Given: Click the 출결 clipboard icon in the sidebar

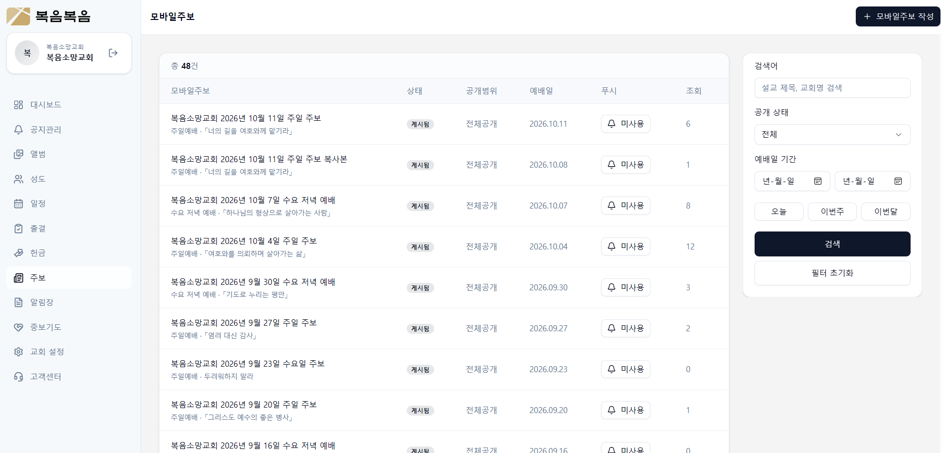Looking at the screenshot, I should (18, 228).
